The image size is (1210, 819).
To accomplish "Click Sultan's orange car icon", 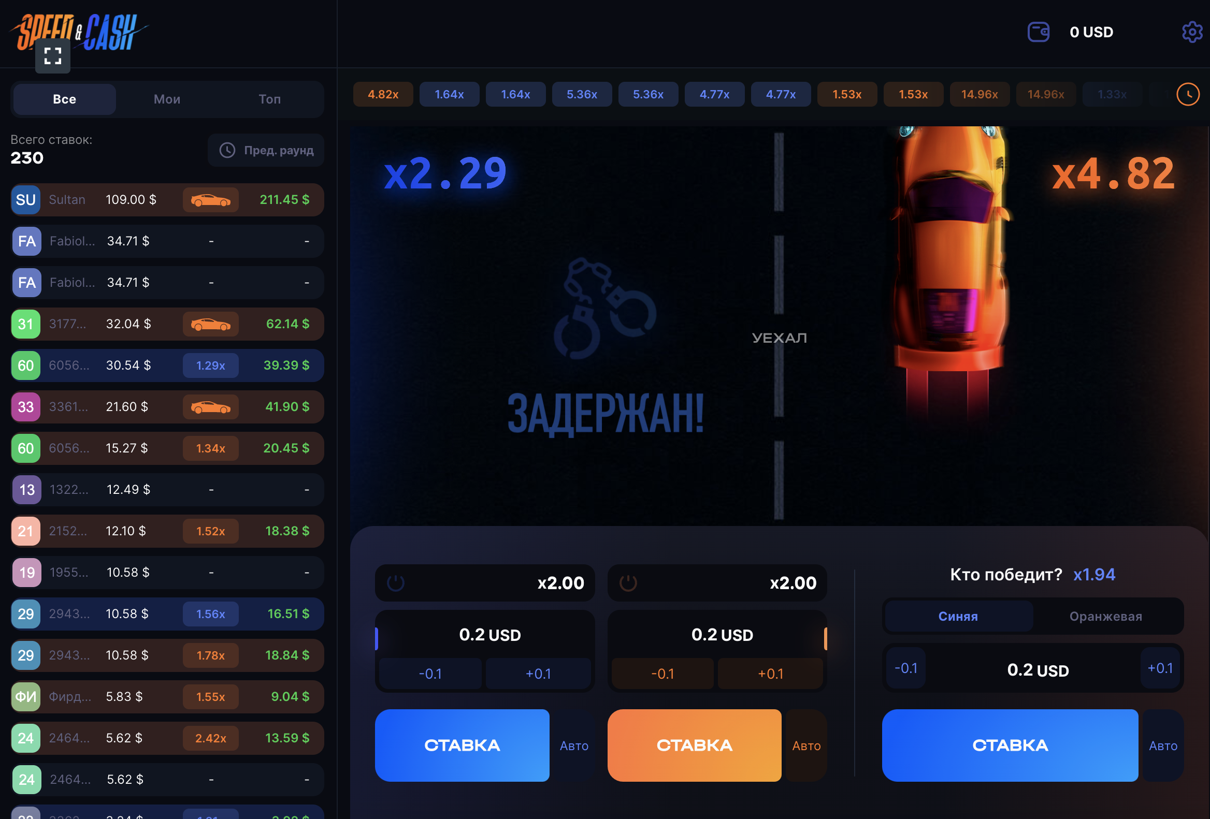I will pos(210,200).
